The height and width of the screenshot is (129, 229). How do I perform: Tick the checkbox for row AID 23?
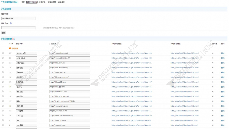(3, 53)
